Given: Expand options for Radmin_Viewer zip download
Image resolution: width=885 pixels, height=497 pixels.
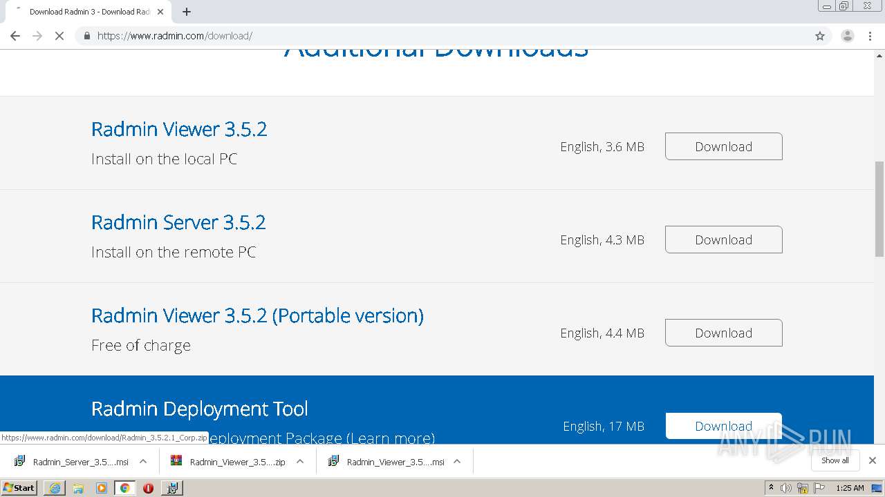Looking at the screenshot, I should pos(300,462).
